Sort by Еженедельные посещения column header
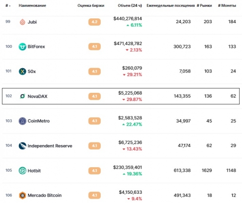Viewport: 242px width, 203px height. 170,5
